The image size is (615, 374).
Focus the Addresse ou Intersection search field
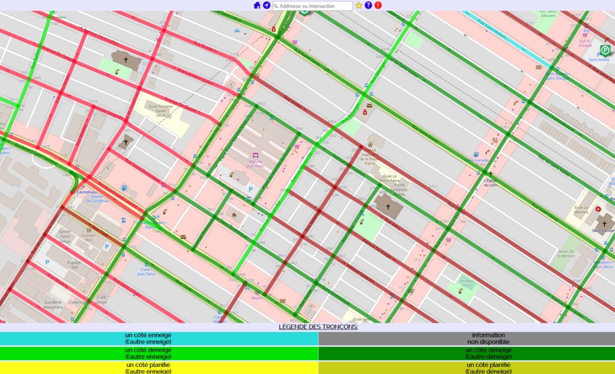(315, 6)
